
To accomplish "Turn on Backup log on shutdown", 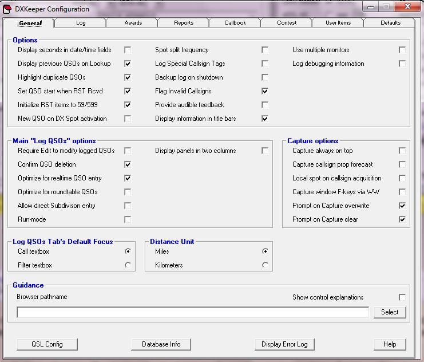I will pos(265,77).
